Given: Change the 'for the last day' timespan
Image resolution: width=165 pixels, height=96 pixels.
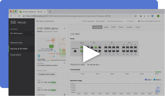Looking at the screenshot, I should tap(94, 65).
